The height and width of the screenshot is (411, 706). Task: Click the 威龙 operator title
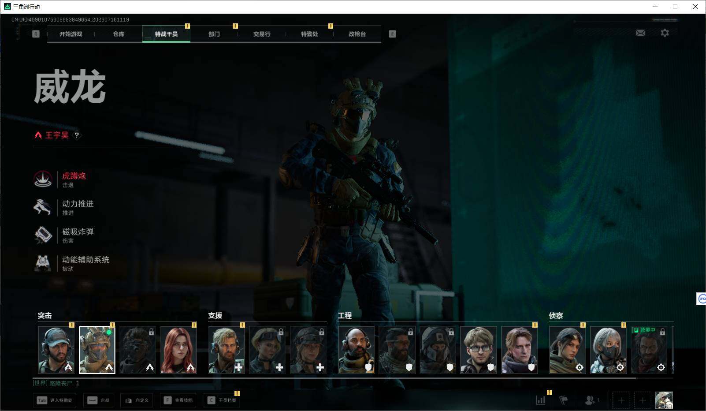70,87
